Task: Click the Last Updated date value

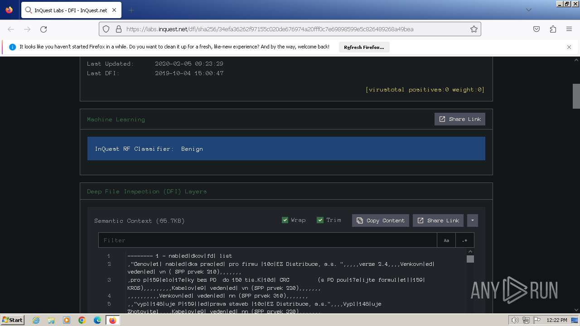Action: pyautogui.click(x=189, y=64)
